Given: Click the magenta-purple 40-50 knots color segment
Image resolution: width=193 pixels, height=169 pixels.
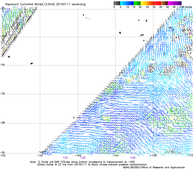Looking at the screenshot, I should point(174,3).
